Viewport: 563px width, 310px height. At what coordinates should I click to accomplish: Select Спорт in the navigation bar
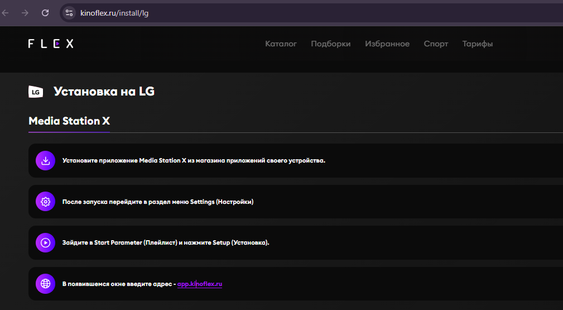tap(436, 44)
